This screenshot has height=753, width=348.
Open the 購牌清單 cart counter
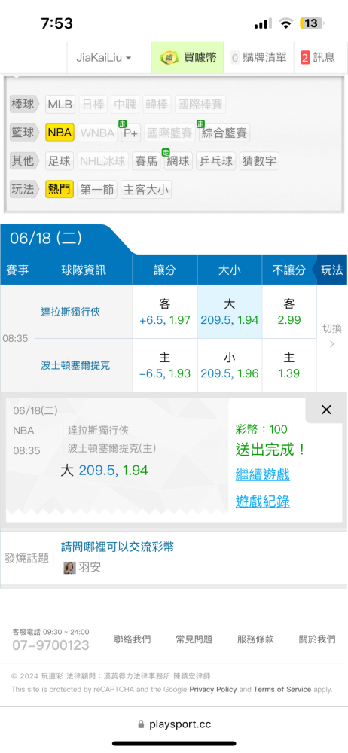pos(258,58)
